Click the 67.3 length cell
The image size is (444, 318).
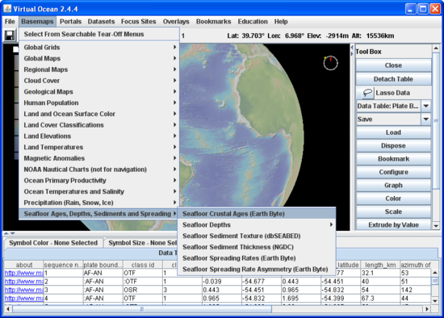(x=380, y=299)
